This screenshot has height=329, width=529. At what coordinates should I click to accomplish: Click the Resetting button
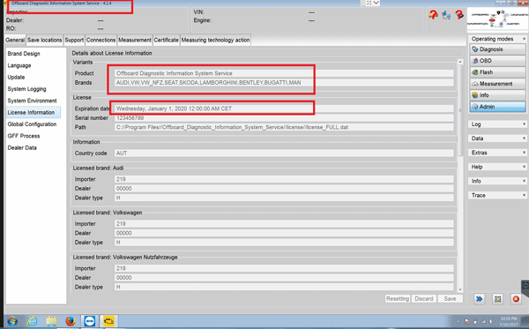[398, 299]
